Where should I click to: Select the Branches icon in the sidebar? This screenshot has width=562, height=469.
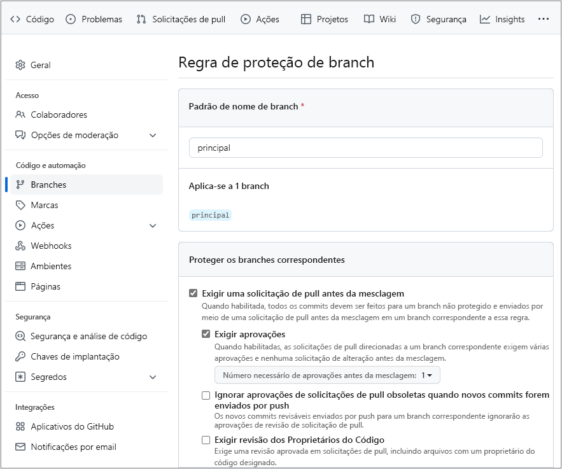pos(21,185)
